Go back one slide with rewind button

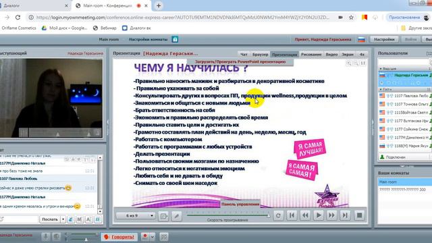305,215
